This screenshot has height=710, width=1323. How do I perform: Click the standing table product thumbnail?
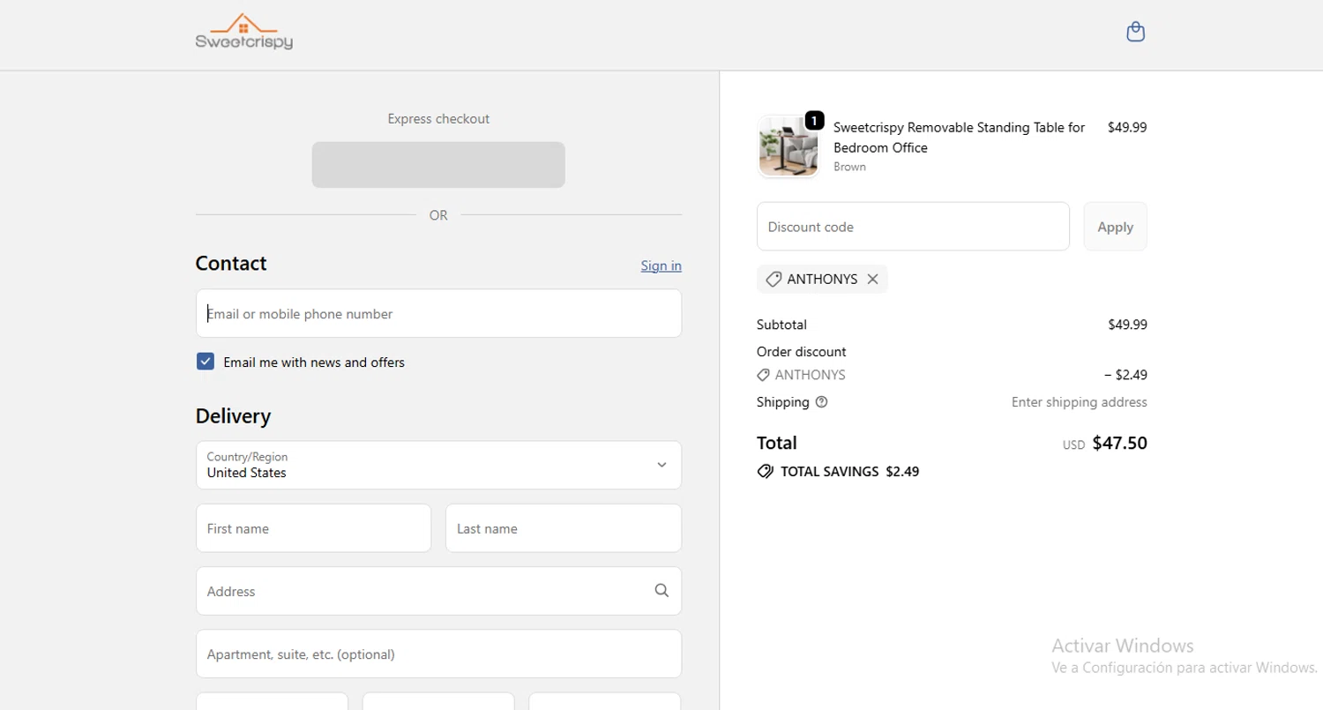(789, 147)
